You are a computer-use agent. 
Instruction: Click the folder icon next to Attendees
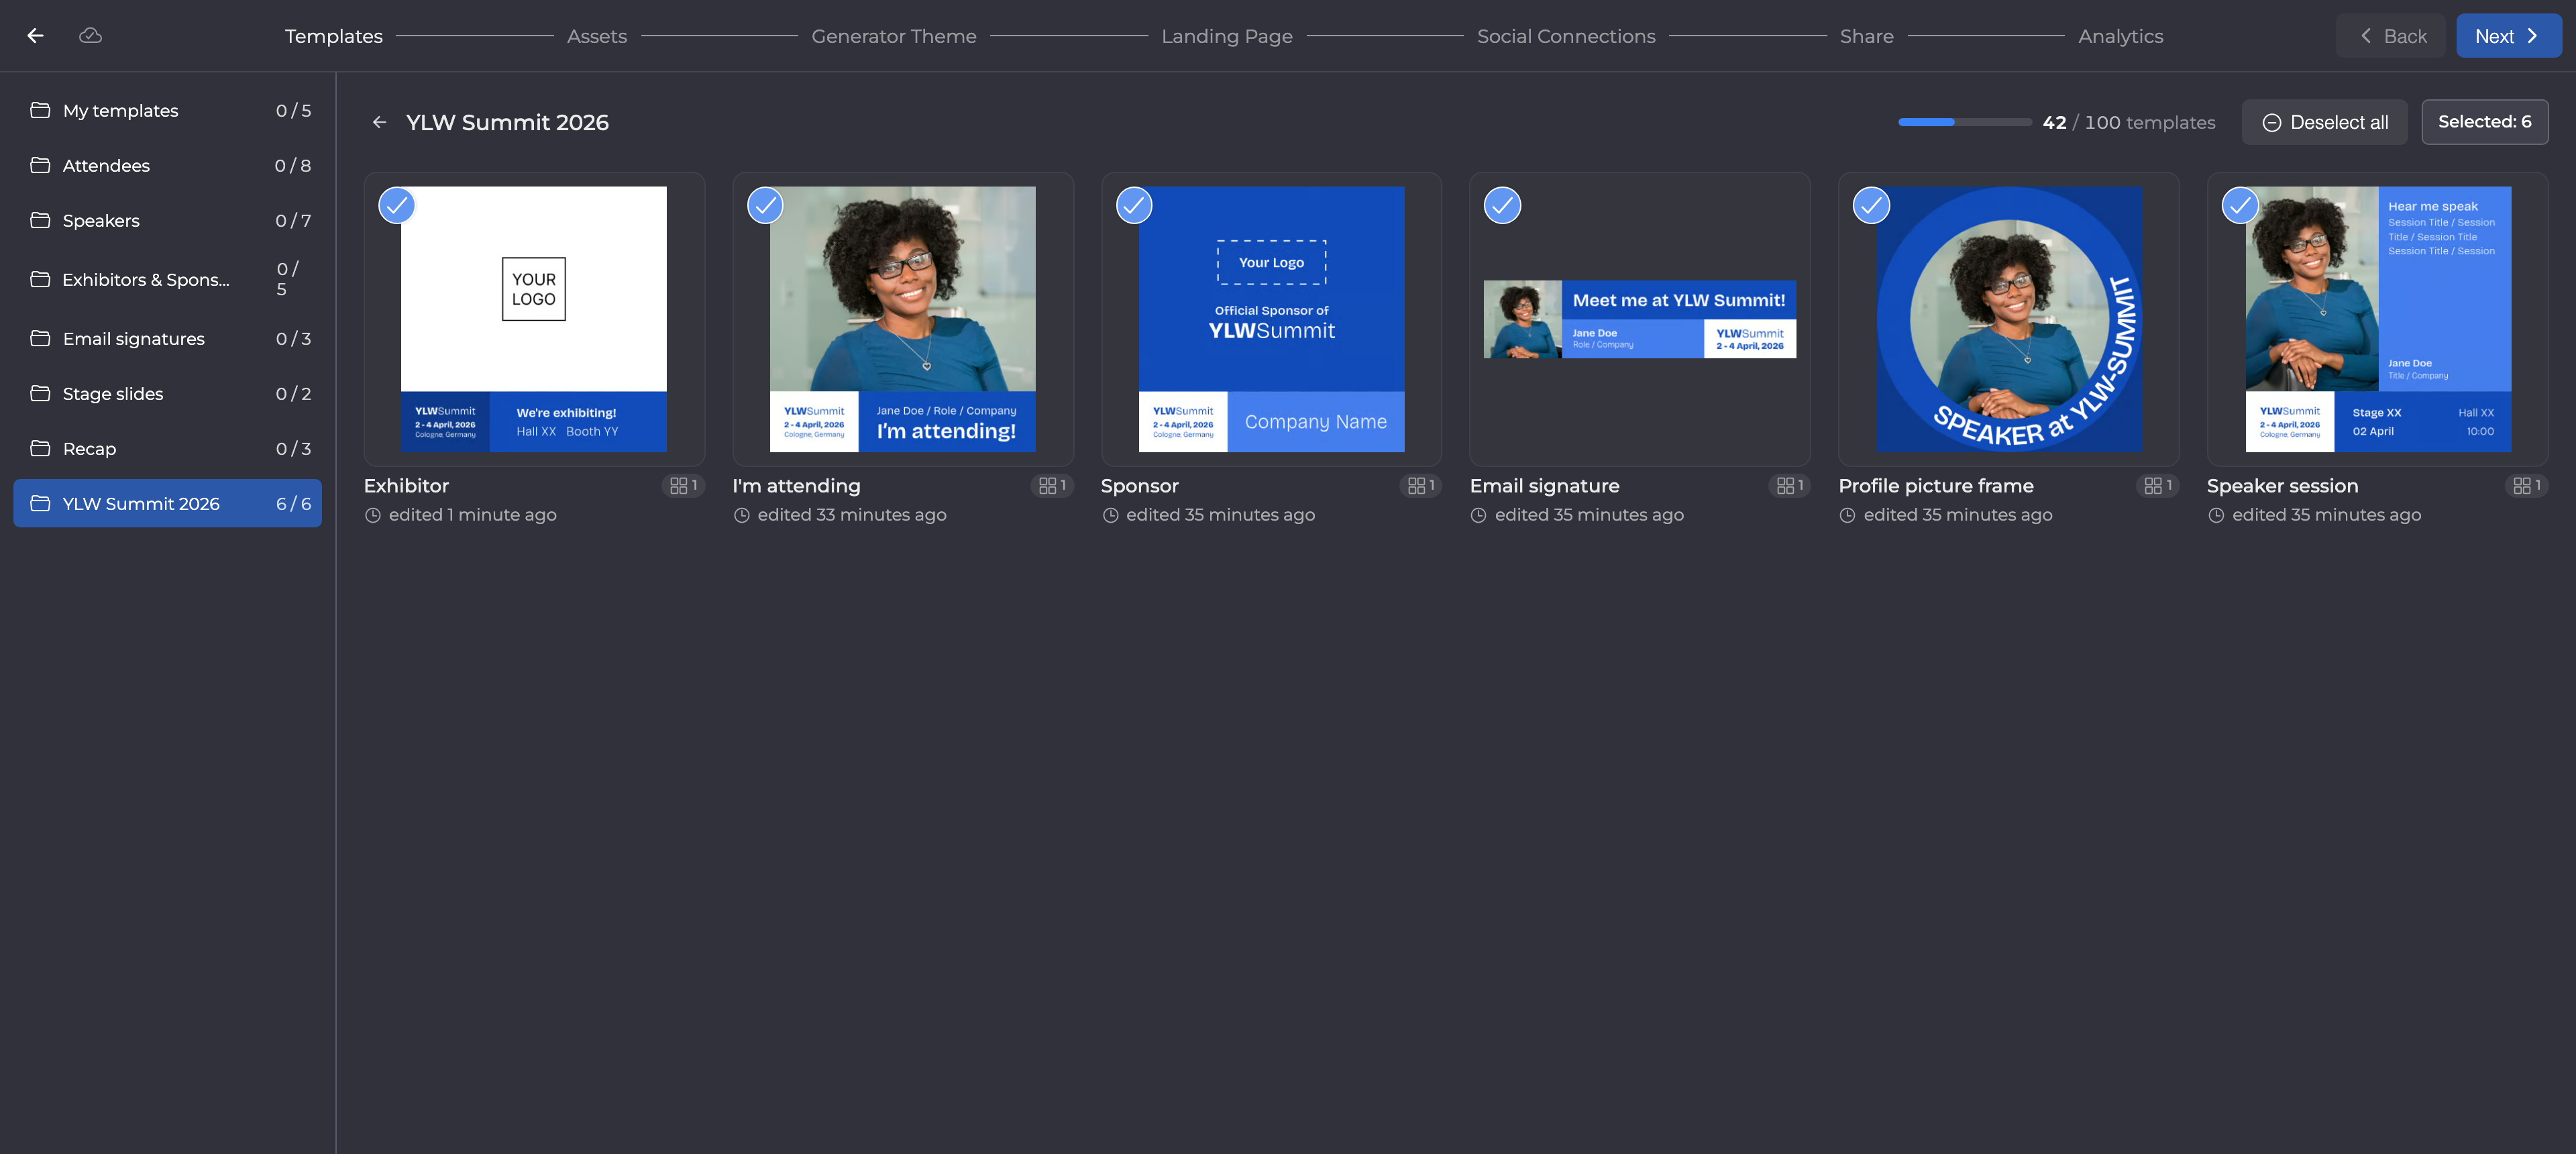[x=40, y=165]
